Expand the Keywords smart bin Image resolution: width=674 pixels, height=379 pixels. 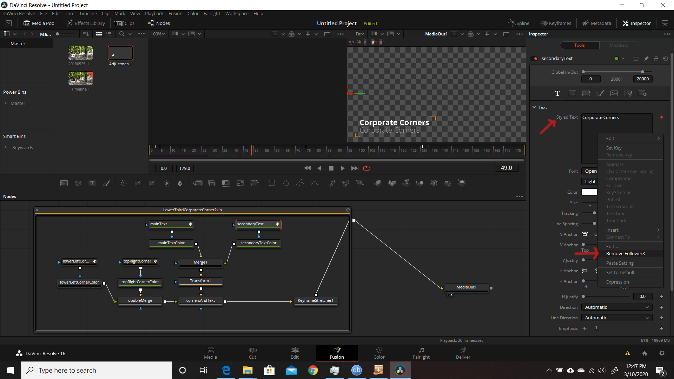click(6, 147)
